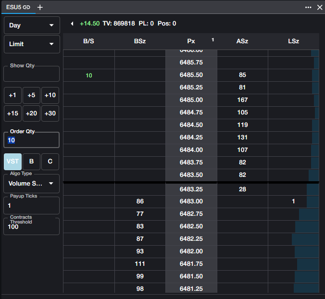The height and width of the screenshot is (299, 325).
Task: Add a new tab with plus icon
Action: [x=40, y=7]
